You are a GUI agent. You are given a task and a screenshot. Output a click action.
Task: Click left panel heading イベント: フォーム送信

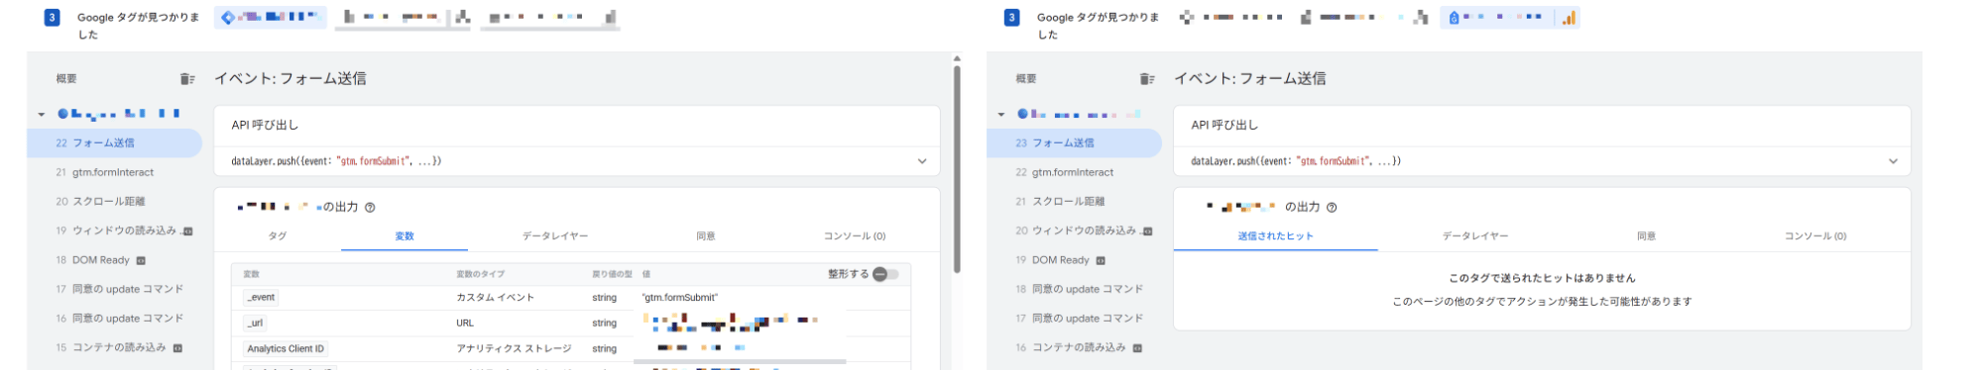point(291,79)
